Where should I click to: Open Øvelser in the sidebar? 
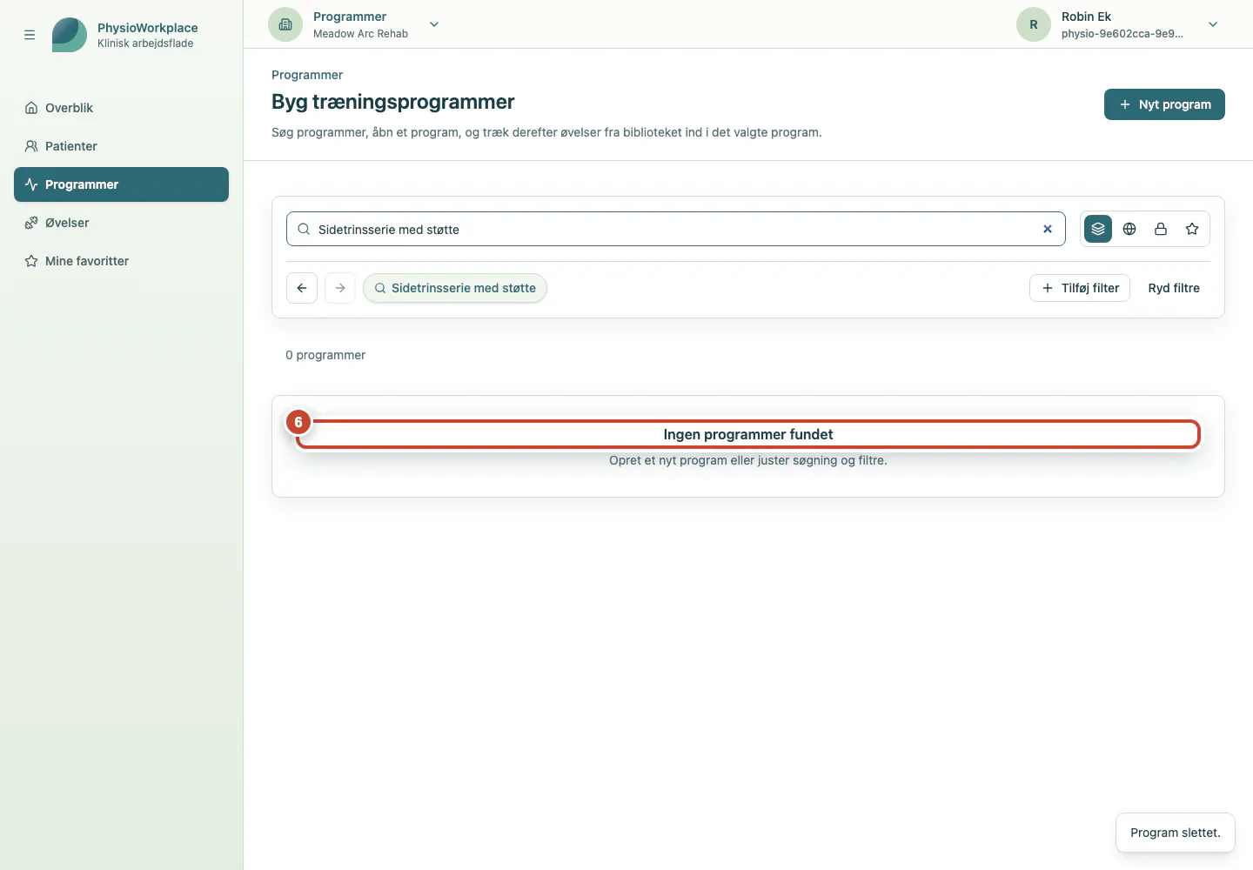(x=121, y=223)
